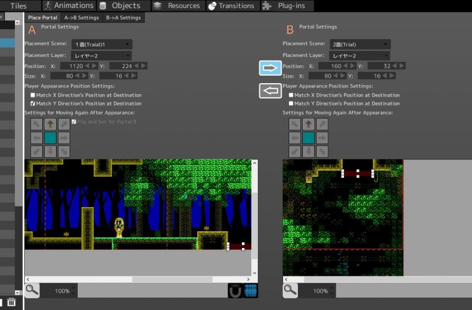472x310 pixels.
Task: Select down direction arrow for Portal A
Action: (x=50, y=151)
